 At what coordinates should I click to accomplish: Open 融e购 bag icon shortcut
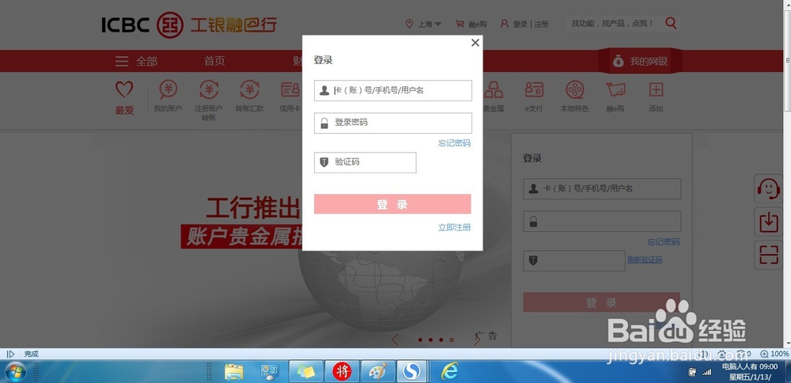(x=615, y=96)
